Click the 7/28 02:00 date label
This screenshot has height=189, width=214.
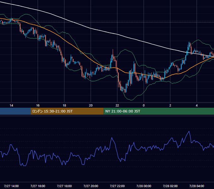coord(170,186)
